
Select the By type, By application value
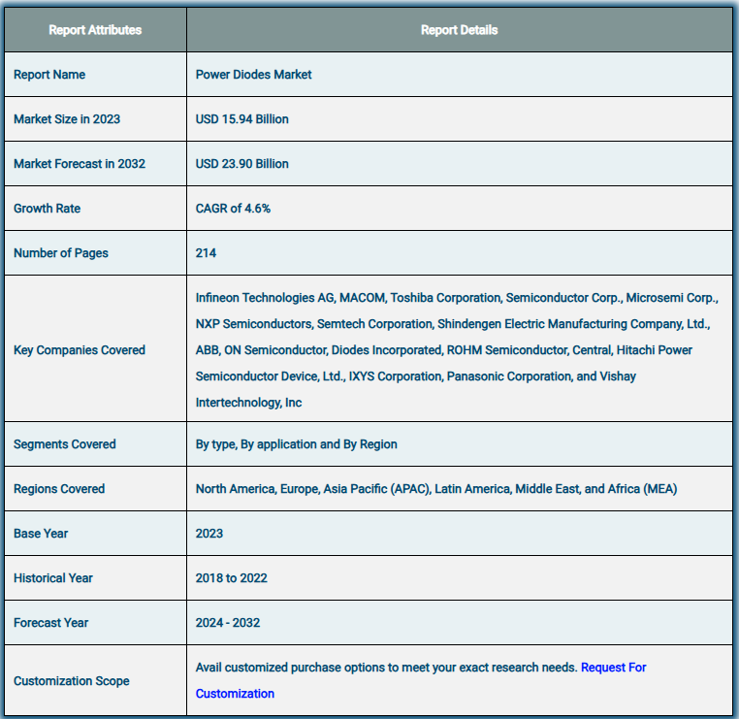297,444
